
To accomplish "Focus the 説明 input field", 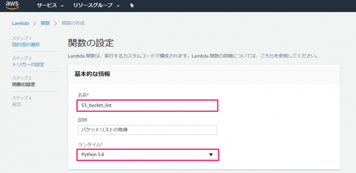I will 147,130.
